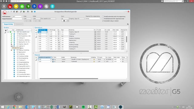This screenshot has height=109, width=194.
Task: Click the refresh icon in window toolbar
Action: click(x=14, y=12)
